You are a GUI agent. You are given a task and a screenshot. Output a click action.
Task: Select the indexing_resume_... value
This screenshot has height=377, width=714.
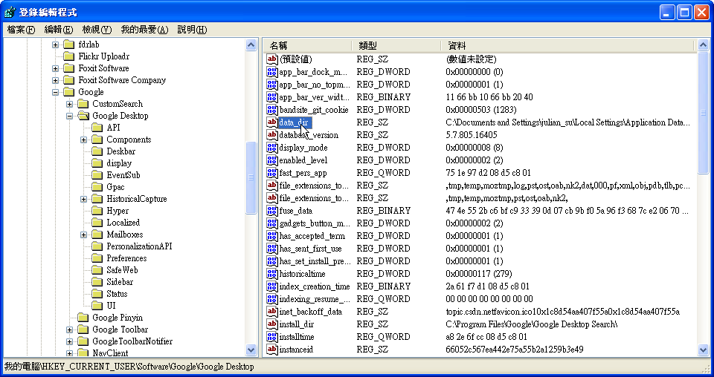pos(315,299)
